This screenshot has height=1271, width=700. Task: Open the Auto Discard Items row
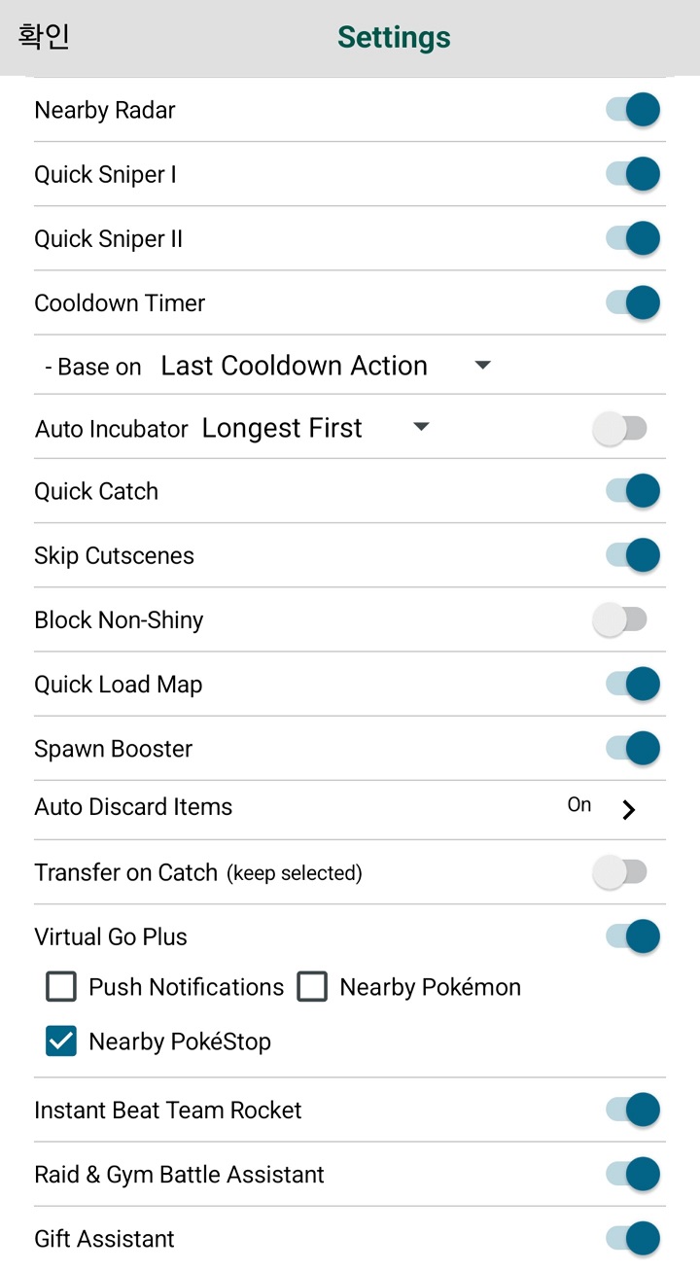133,807
